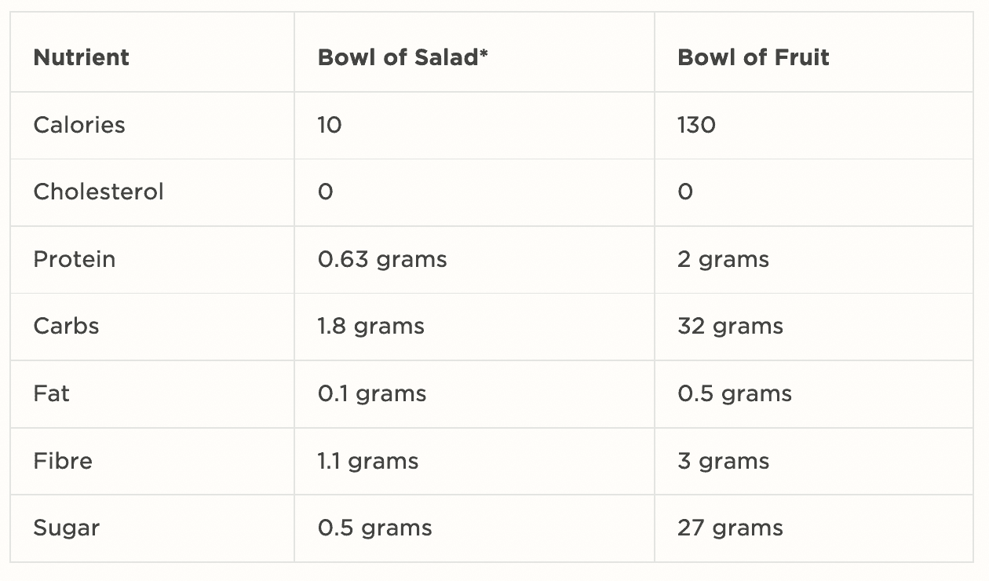
Task: Select the 1.1 grams fibre cell
Action: (x=368, y=460)
